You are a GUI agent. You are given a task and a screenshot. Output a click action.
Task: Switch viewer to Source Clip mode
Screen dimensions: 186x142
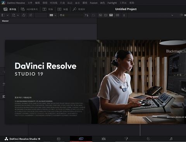[x=100, y=15]
